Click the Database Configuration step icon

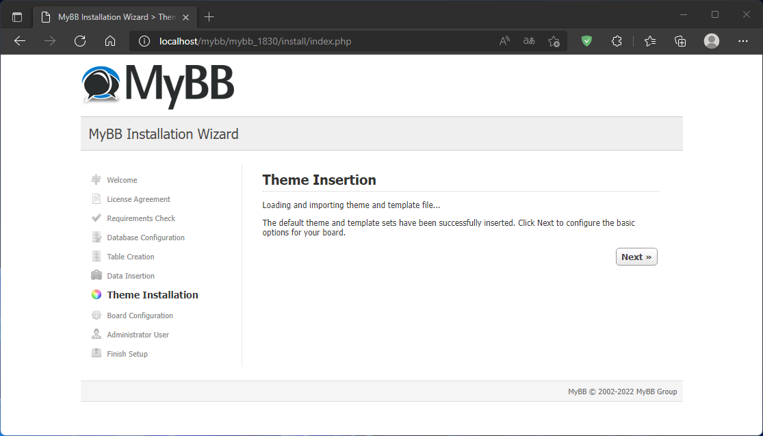[x=96, y=237]
